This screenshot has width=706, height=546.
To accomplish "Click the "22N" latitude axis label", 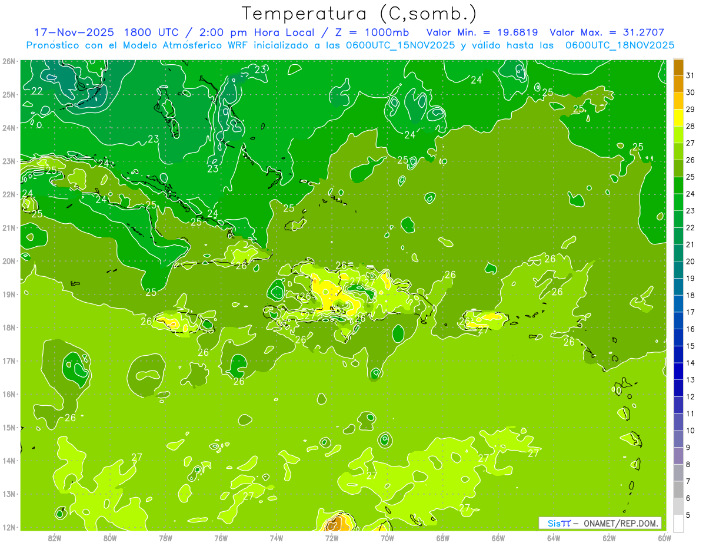I will [x=8, y=194].
